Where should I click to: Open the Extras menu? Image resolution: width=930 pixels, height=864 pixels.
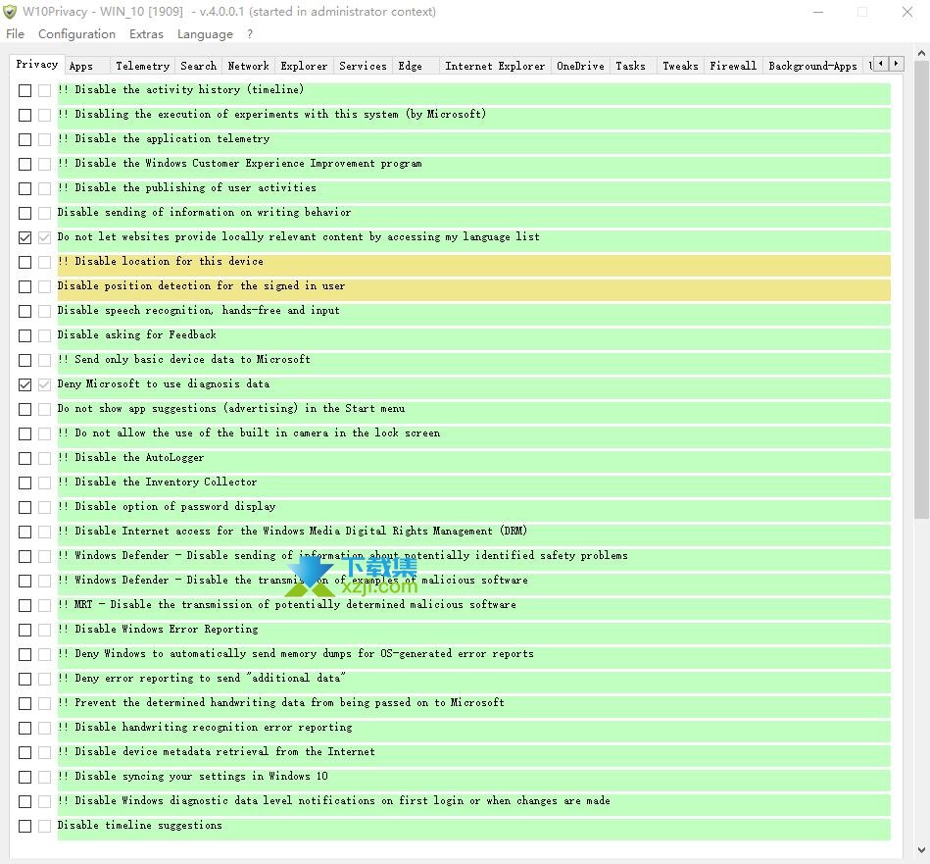146,33
